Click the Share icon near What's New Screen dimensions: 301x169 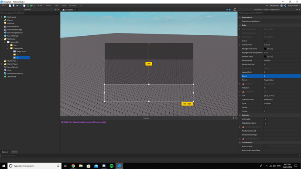[285, 6]
